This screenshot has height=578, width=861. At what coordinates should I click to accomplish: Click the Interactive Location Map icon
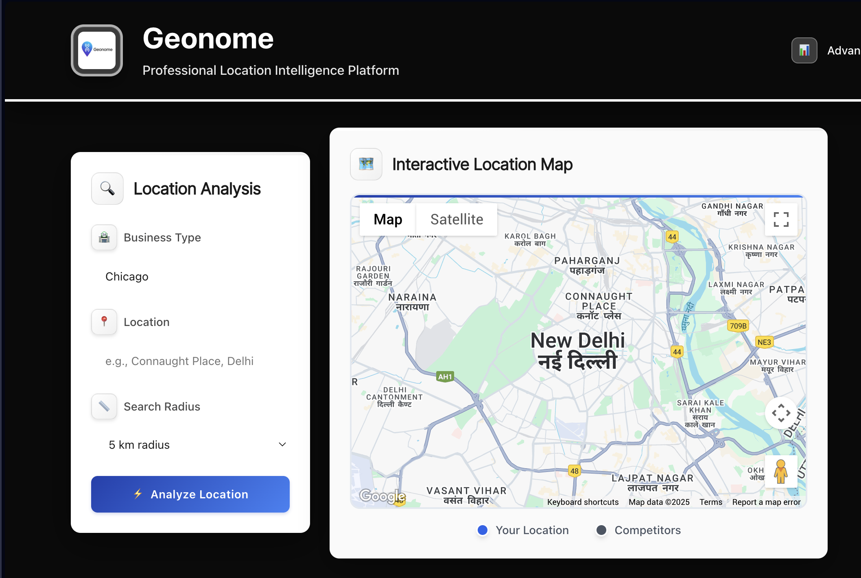[x=366, y=164]
